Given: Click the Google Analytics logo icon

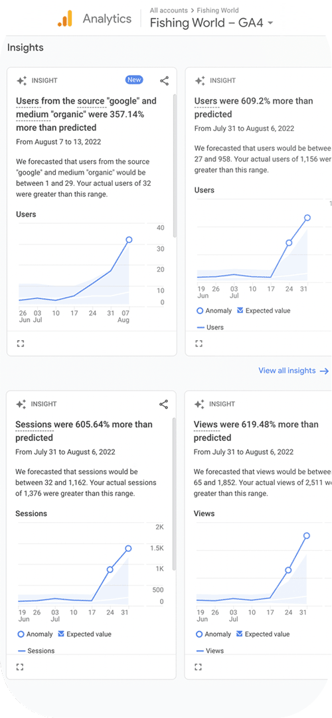Looking at the screenshot, I should point(64,19).
